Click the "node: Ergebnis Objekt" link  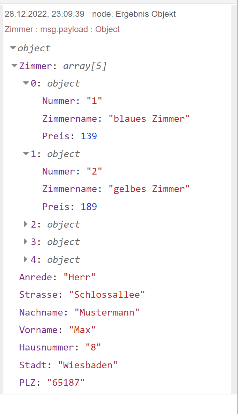tap(134, 14)
